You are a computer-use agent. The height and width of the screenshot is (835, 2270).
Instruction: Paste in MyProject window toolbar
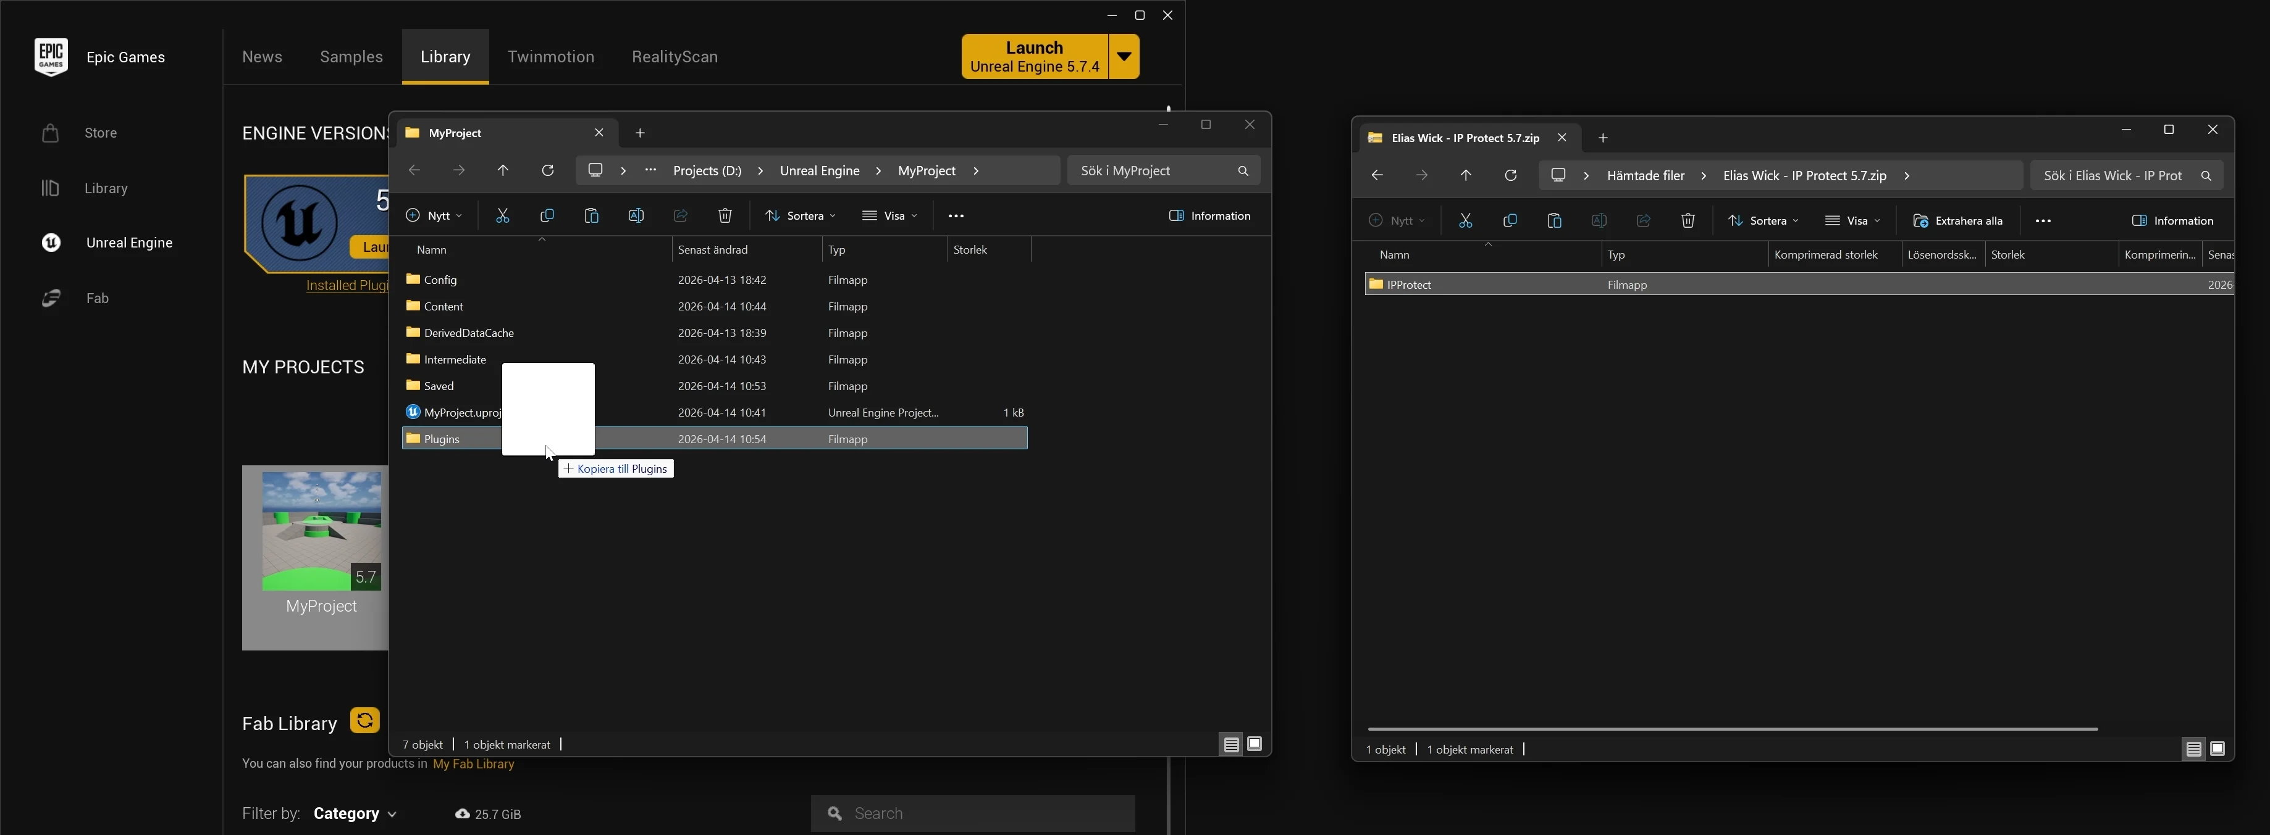click(591, 216)
